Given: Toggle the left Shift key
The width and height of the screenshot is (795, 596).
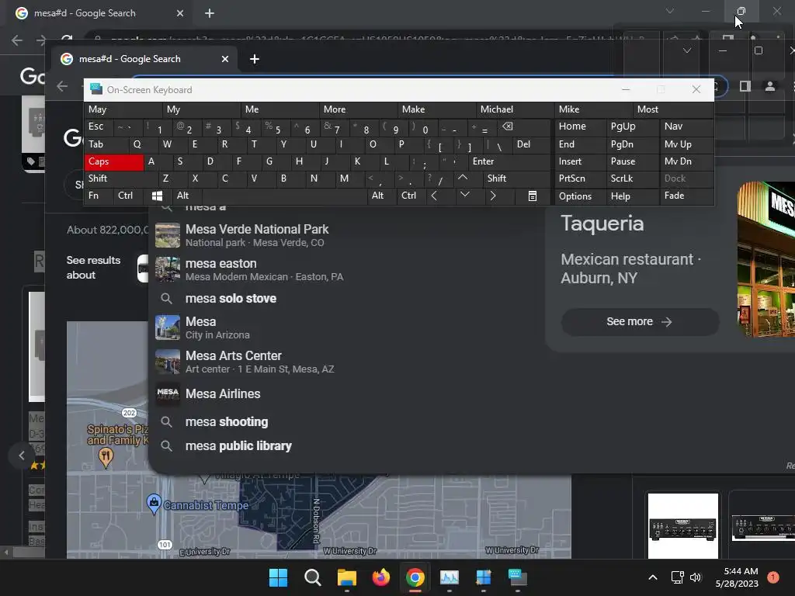Looking at the screenshot, I should pyautogui.click(x=120, y=178).
